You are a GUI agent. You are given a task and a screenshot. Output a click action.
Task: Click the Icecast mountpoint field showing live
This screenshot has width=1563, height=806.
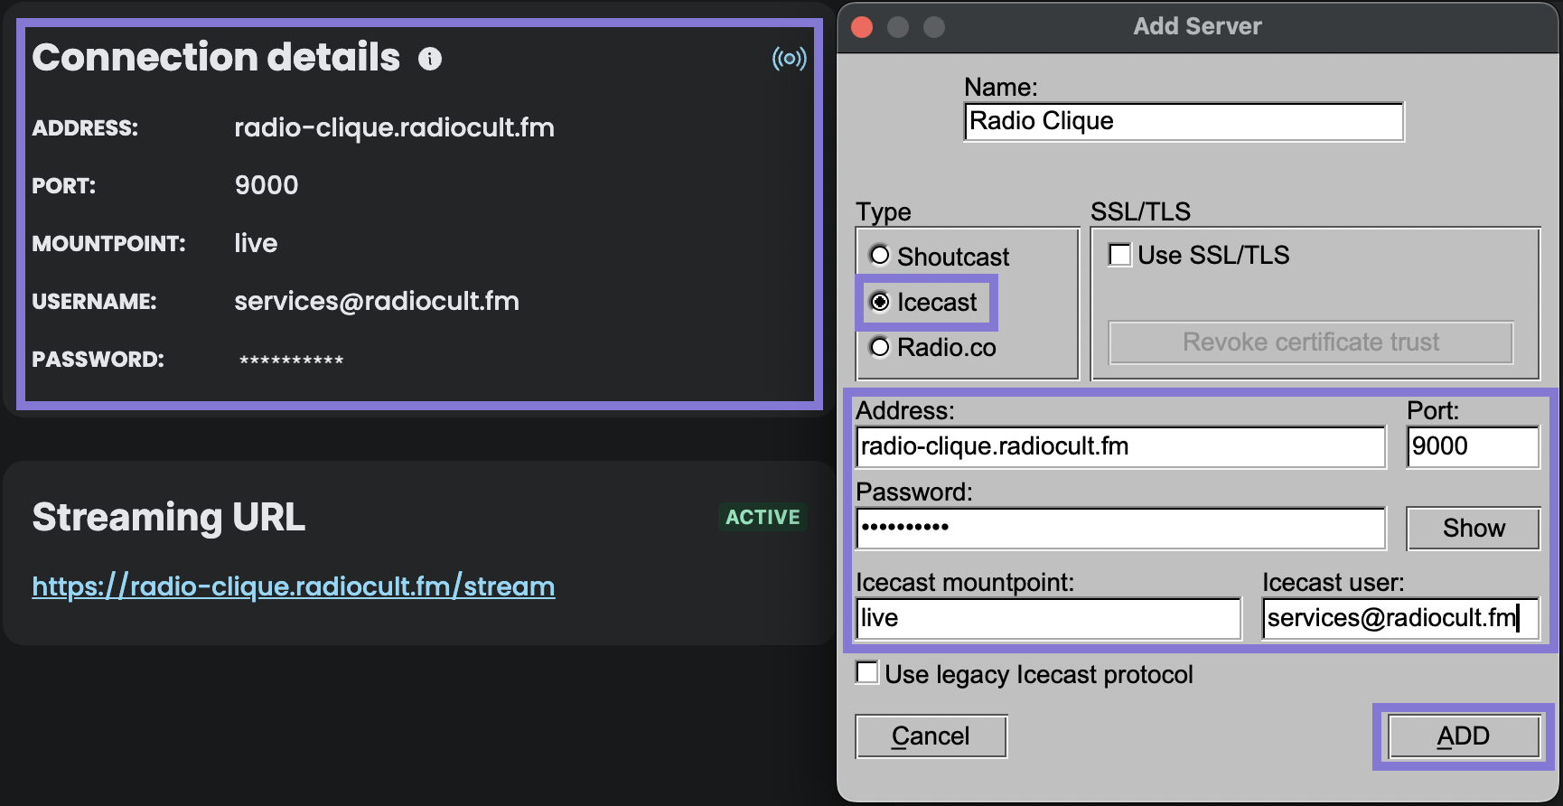[1049, 619]
